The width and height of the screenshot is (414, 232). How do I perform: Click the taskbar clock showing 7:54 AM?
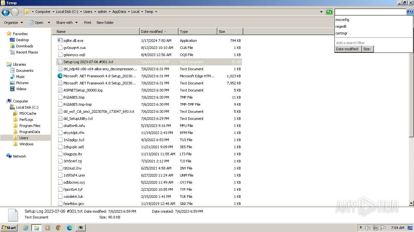(x=397, y=228)
